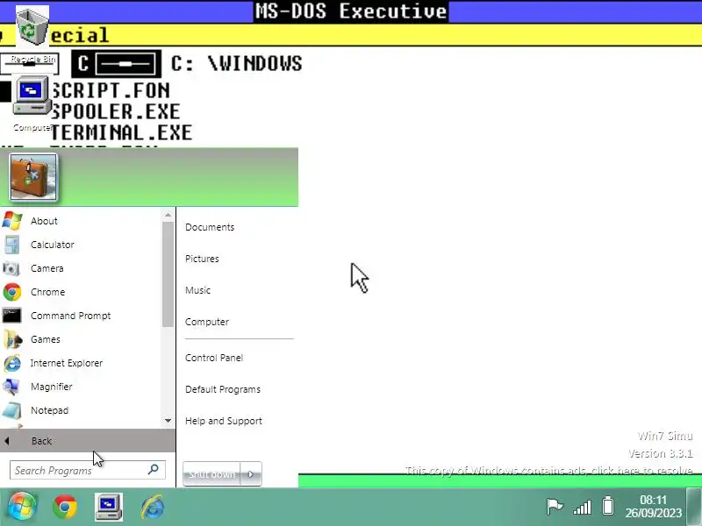Screen dimensions: 702x526
Task: Open Control Panel from Start menu
Action: (214, 358)
